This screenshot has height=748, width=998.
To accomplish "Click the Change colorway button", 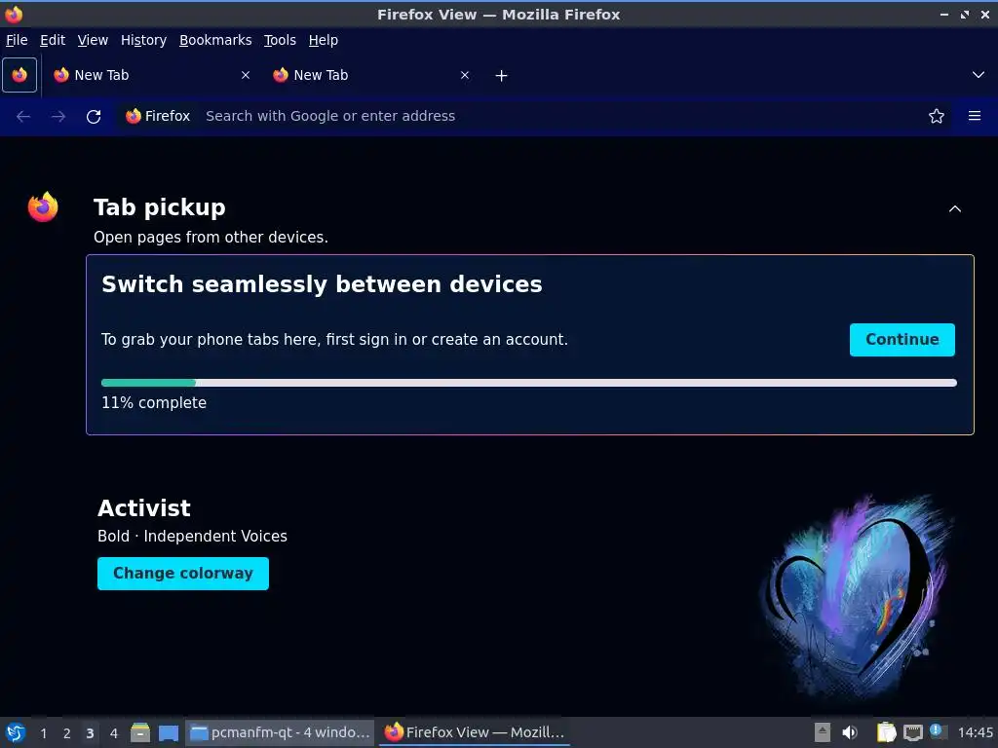I will pyautogui.click(x=183, y=574).
